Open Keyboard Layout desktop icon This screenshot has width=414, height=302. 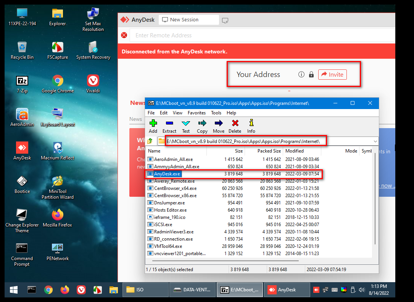pyautogui.click(x=58, y=117)
